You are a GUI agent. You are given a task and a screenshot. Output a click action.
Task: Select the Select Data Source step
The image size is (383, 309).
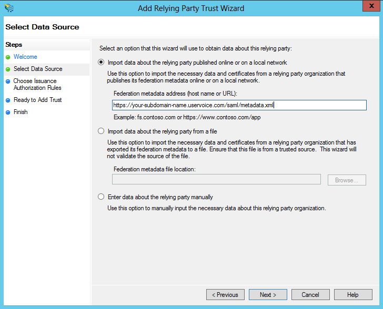coord(38,69)
